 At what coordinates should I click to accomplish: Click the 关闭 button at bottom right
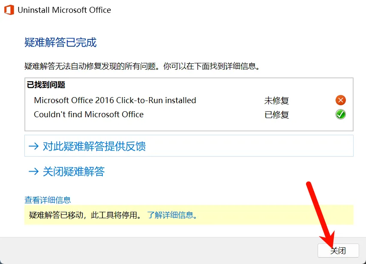click(338, 250)
